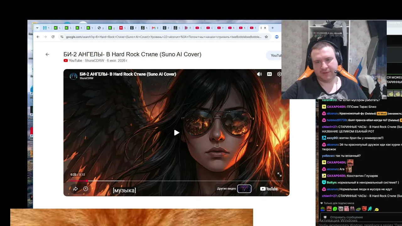Focus the Отправить сообщение chat input
The height and width of the screenshot is (226, 402).
[361, 217]
